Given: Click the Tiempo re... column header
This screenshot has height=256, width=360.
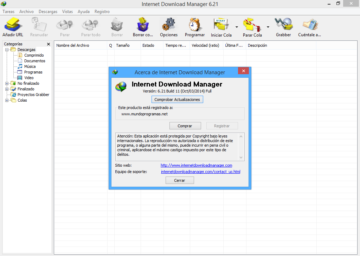Looking at the screenshot, I should click(176, 45).
